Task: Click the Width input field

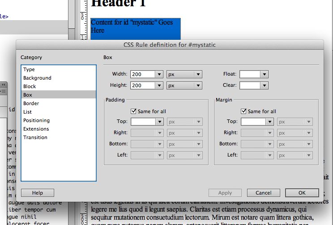Action: pyautogui.click(x=142, y=74)
